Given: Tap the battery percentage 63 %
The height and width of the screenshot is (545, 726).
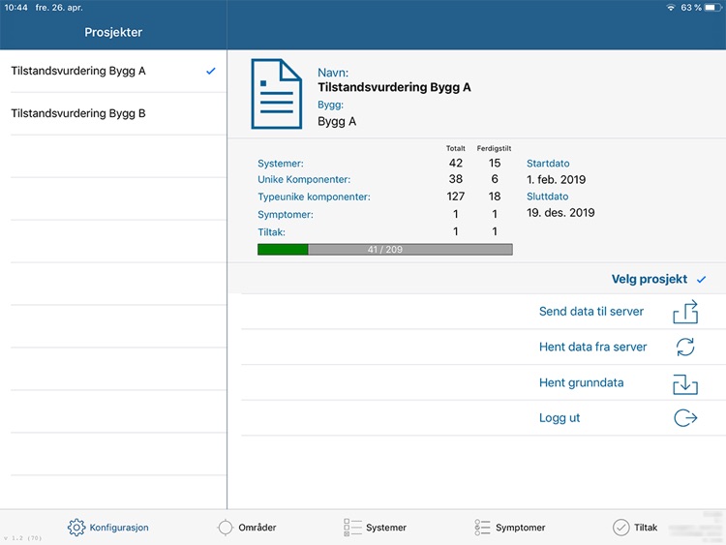Looking at the screenshot, I should point(691,8).
